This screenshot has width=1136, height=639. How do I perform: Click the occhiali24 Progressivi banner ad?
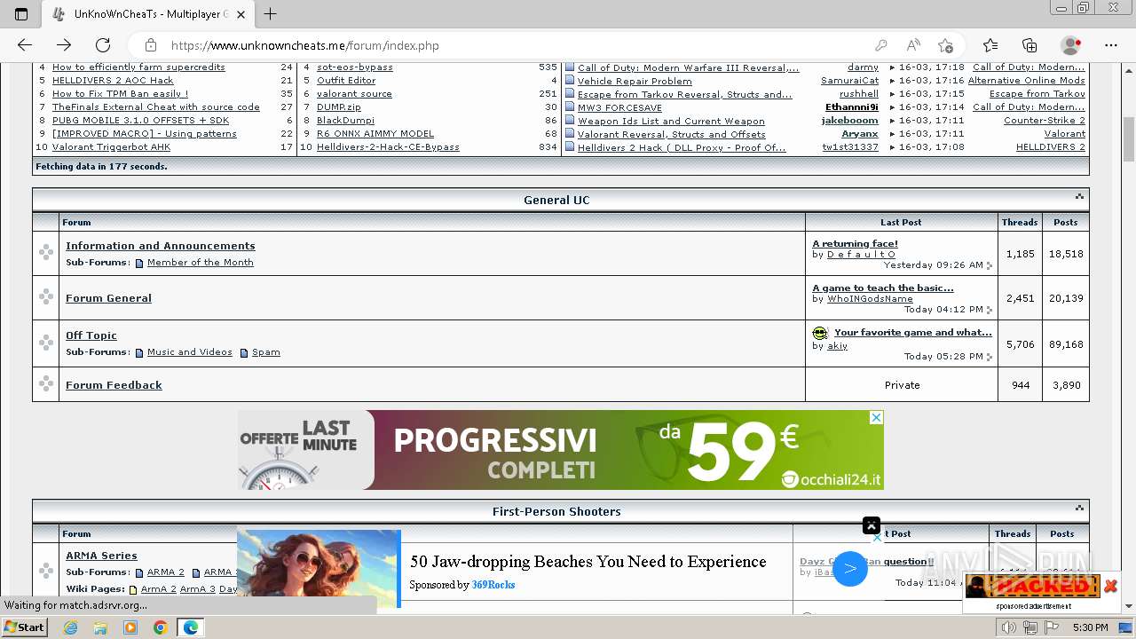(560, 450)
